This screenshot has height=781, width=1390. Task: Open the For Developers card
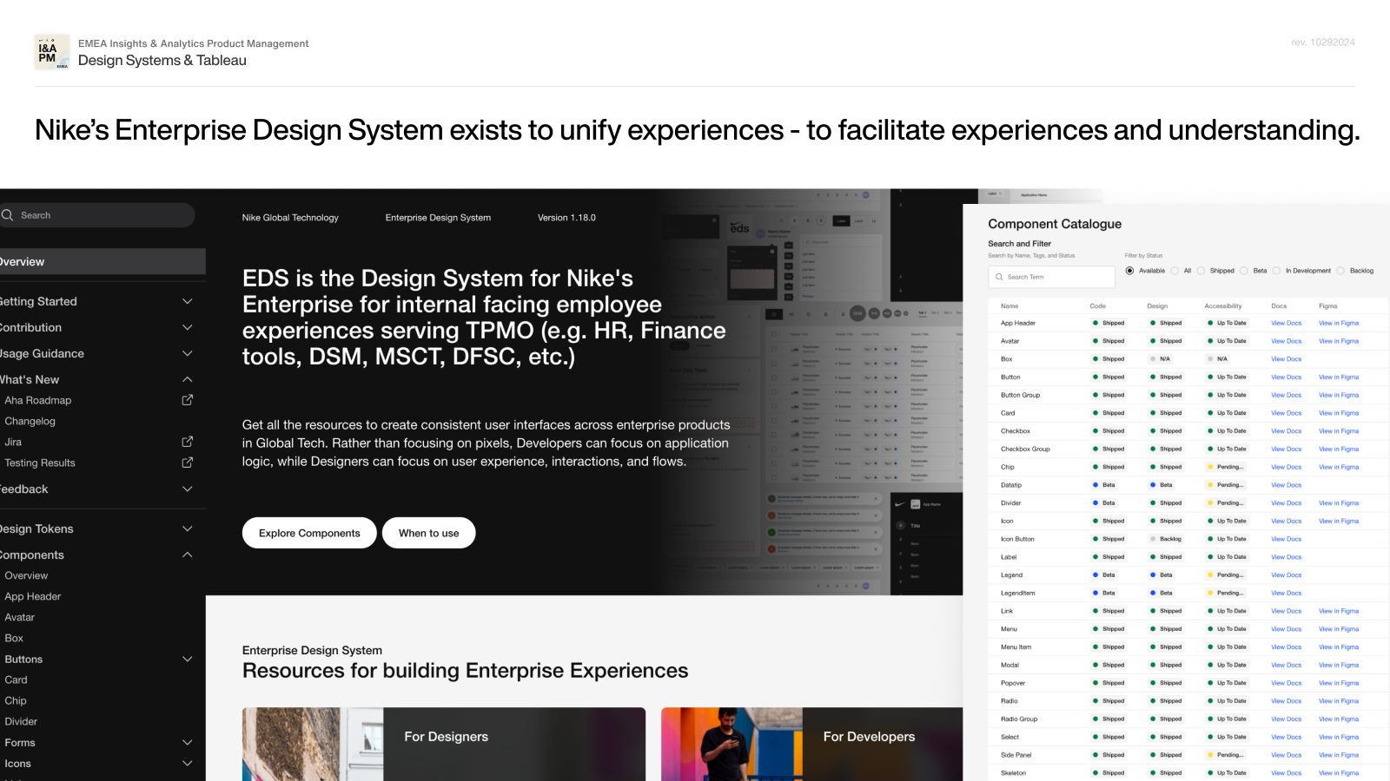pos(811,744)
